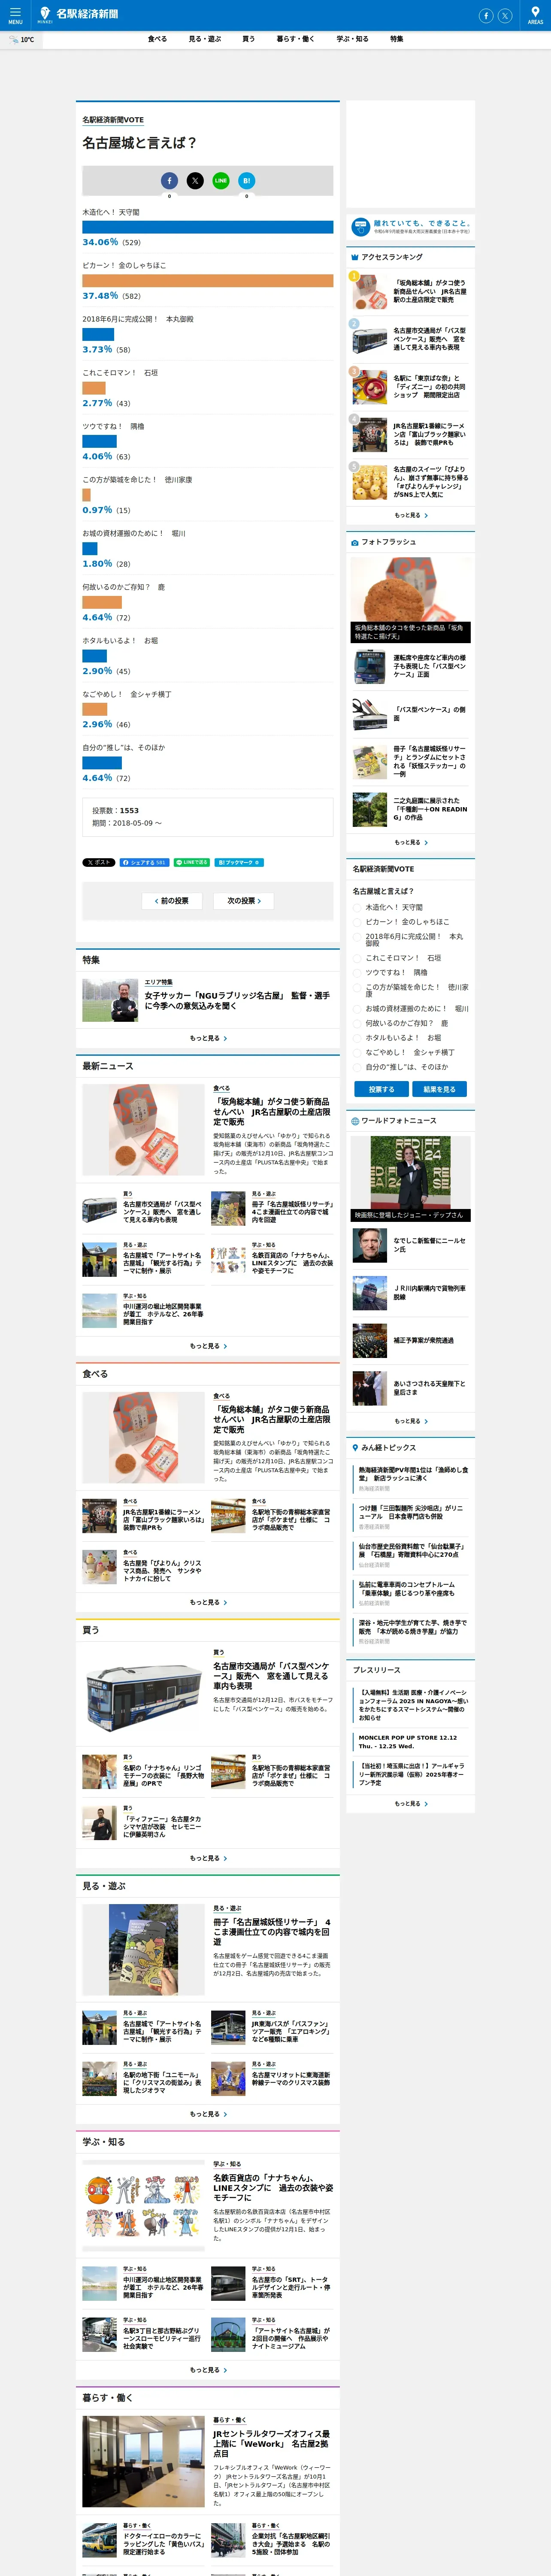Select ツウですね！隅櫓 radio option
551x2576 pixels.
(x=357, y=972)
